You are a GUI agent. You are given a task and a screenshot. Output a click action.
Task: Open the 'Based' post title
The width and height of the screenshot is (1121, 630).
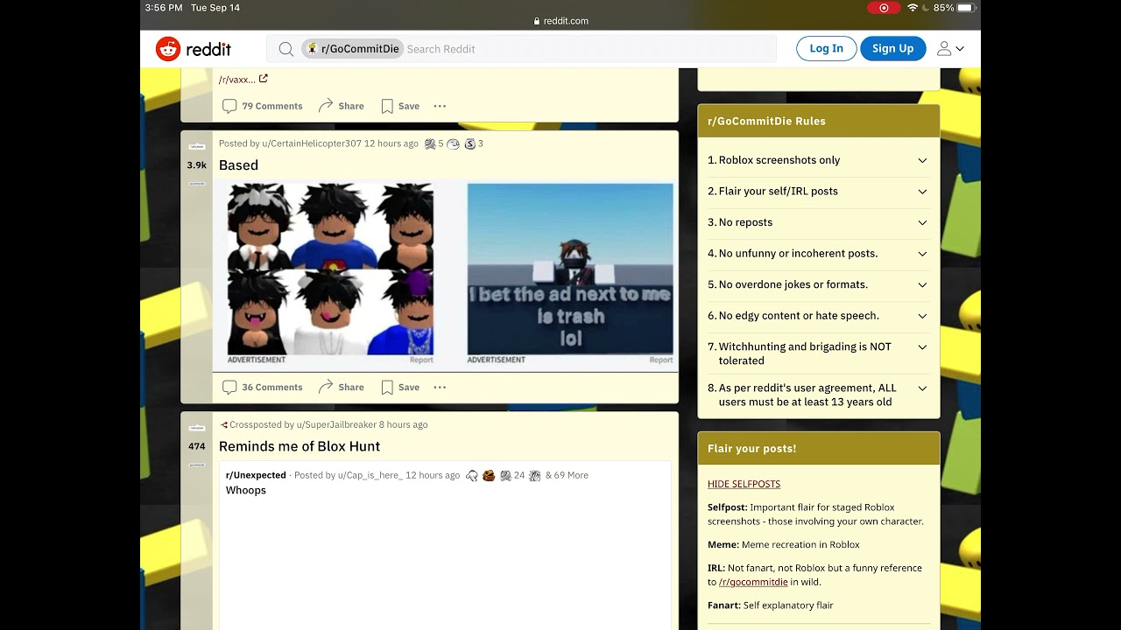tap(238, 165)
